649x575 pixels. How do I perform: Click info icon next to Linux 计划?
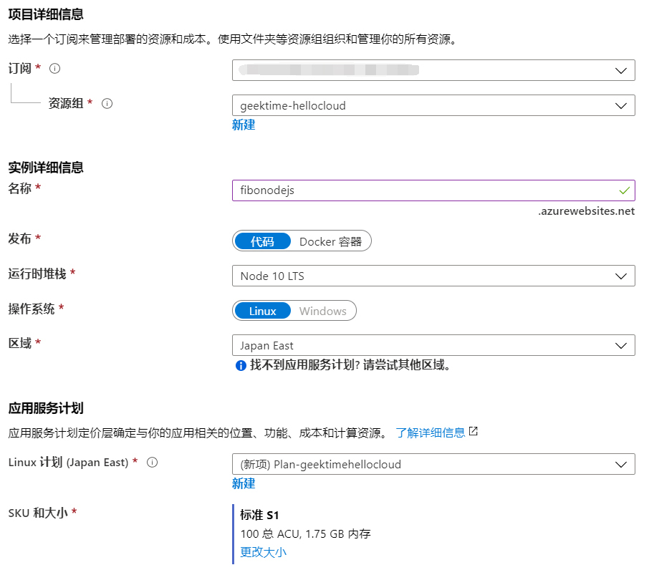(152, 463)
